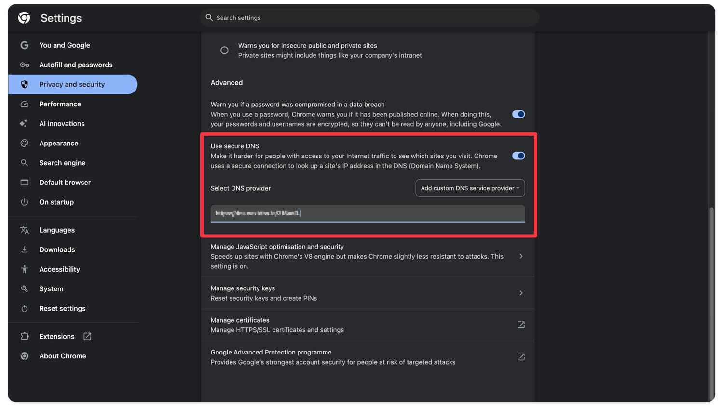The height and width of the screenshot is (406, 723).
Task: Click the Languages translate icon
Action: (x=24, y=230)
